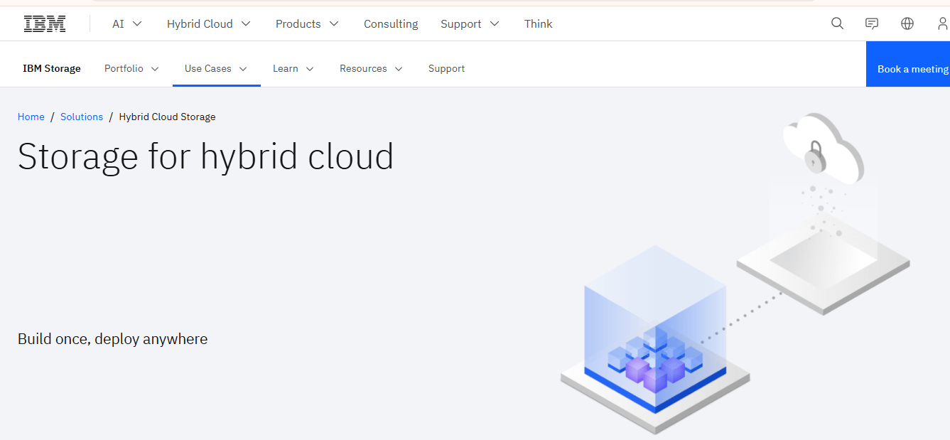Open the chat message icon

tap(872, 23)
